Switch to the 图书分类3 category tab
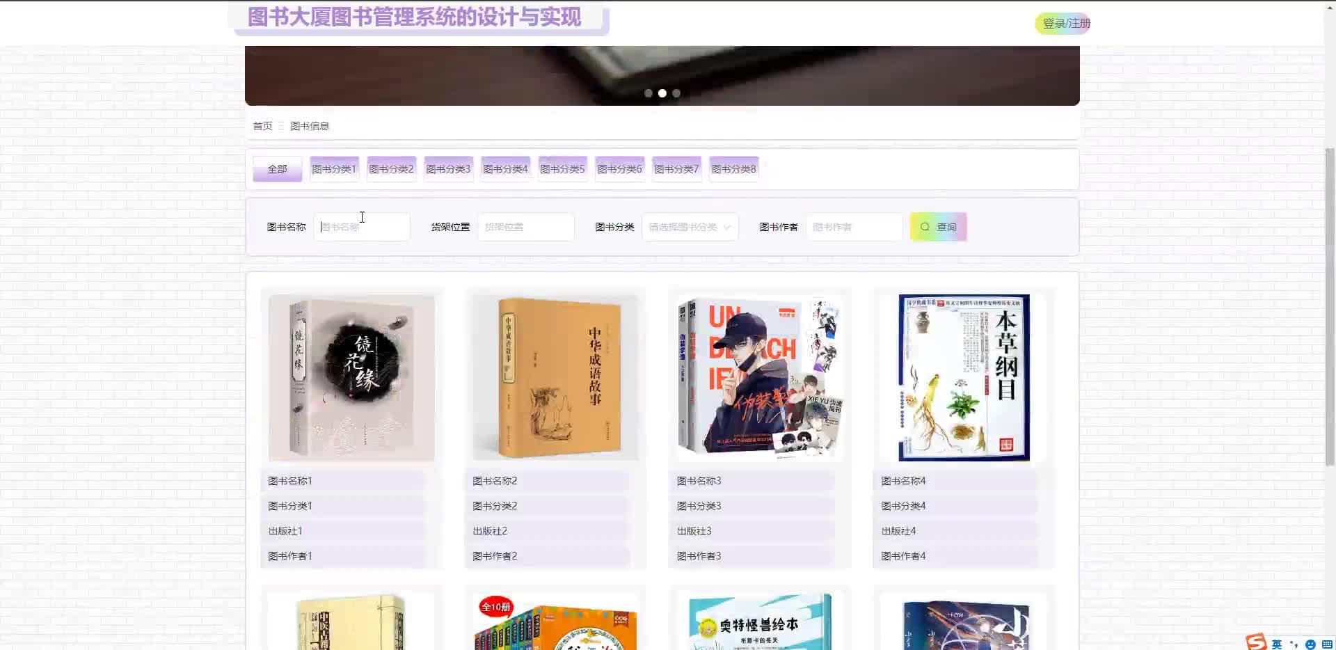Viewport: 1336px width, 650px height. (447, 168)
